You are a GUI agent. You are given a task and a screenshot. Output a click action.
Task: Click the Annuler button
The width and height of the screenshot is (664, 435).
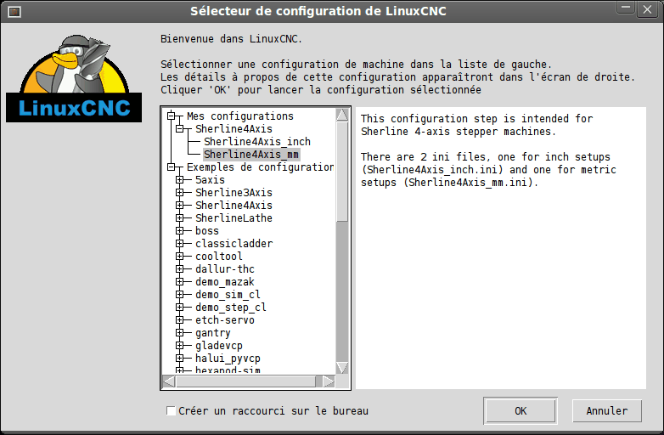coord(607,410)
